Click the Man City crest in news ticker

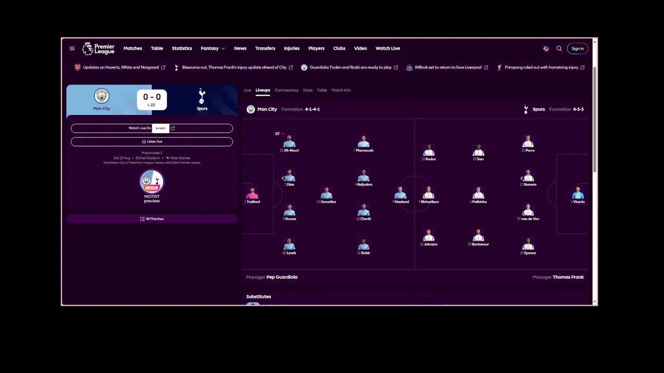pyautogui.click(x=304, y=67)
